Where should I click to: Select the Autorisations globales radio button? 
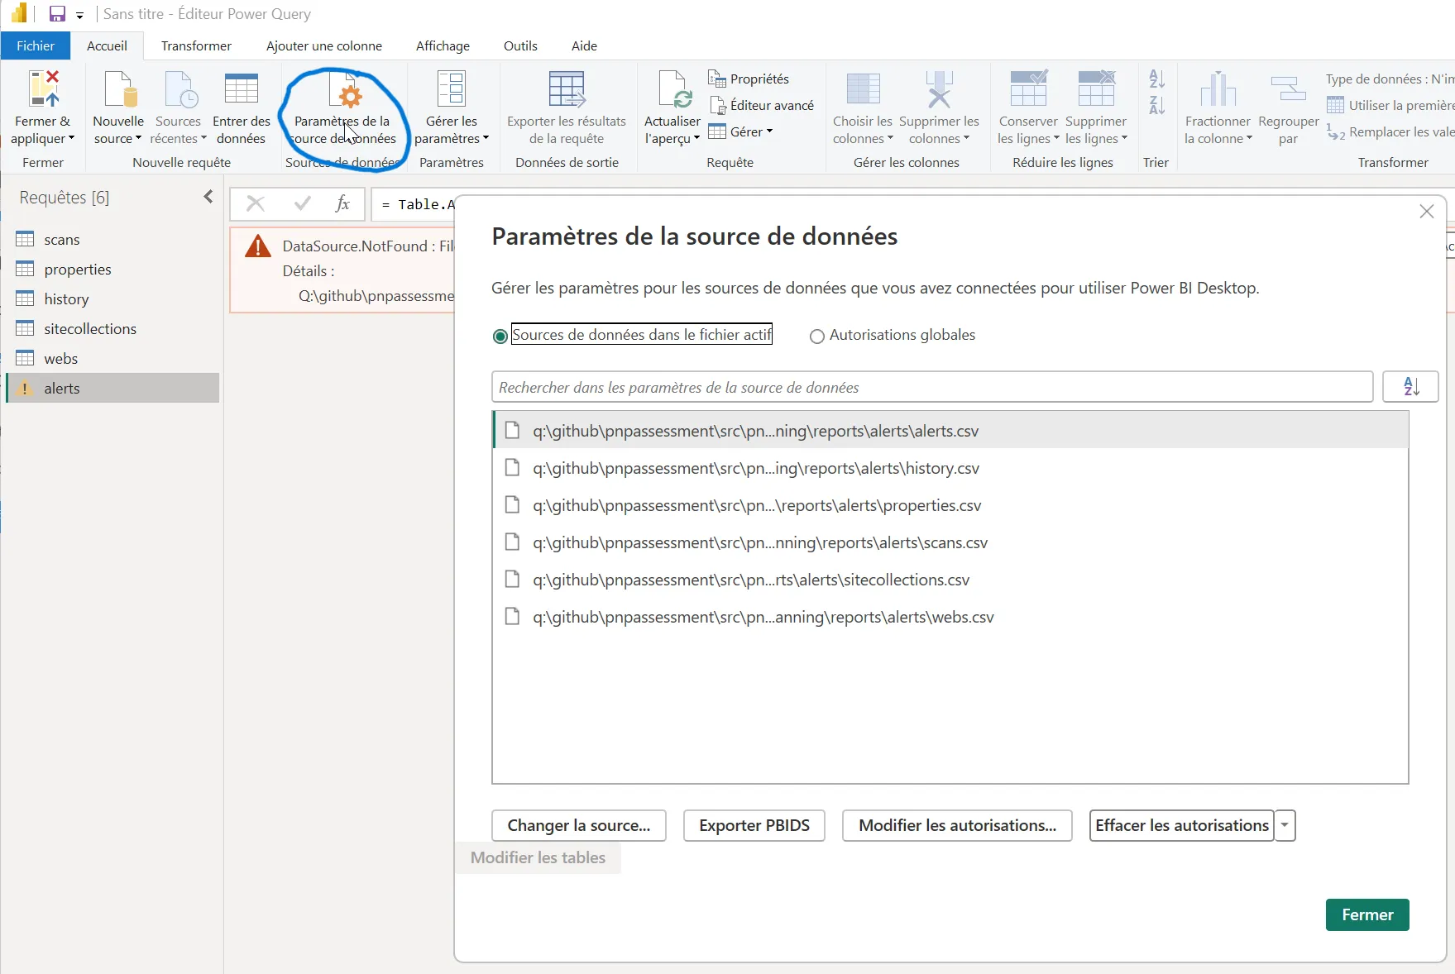tap(817, 336)
